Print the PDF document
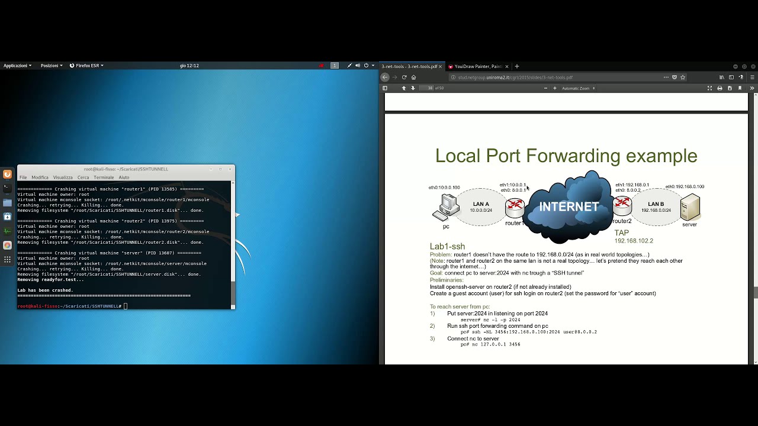This screenshot has width=758, height=426. click(720, 88)
